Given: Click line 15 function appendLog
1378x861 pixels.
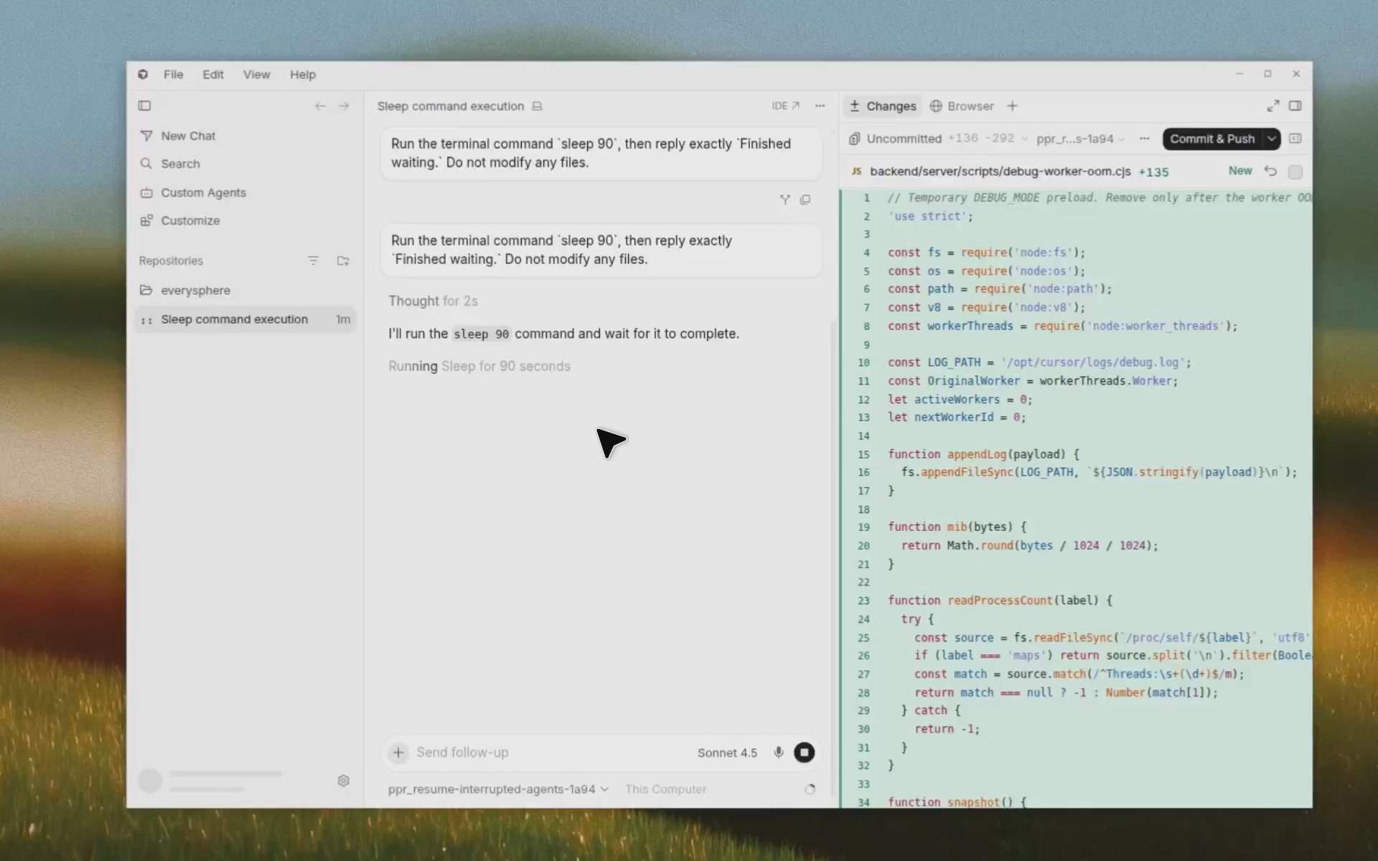Looking at the screenshot, I should (983, 454).
